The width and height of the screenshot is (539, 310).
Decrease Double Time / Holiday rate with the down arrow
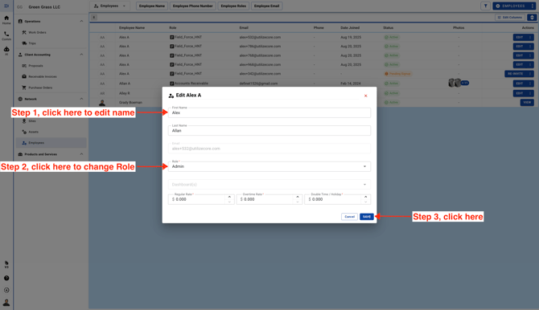click(365, 202)
